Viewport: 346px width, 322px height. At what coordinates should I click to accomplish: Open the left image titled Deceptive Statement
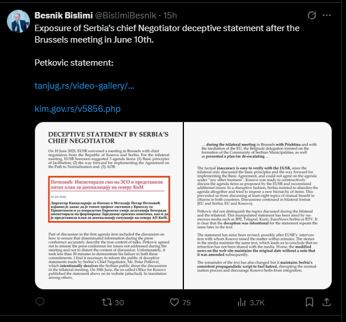click(x=109, y=206)
